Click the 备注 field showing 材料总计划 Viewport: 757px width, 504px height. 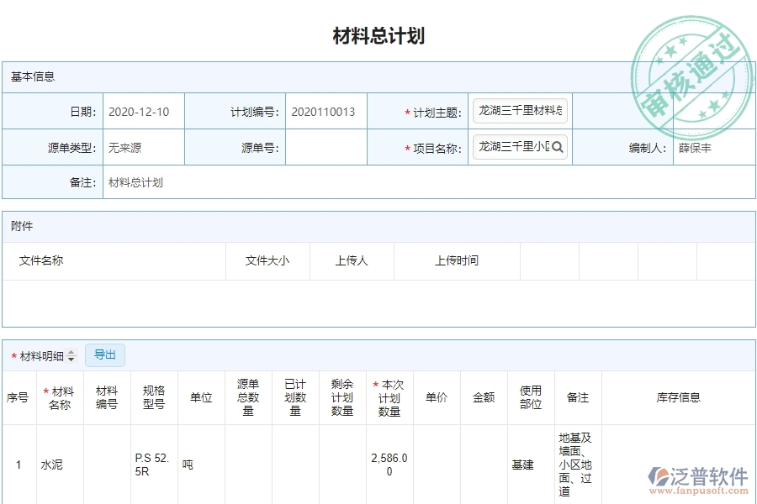(x=136, y=182)
